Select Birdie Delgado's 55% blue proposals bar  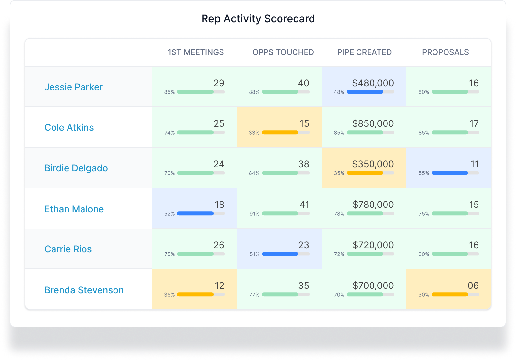[455, 173]
